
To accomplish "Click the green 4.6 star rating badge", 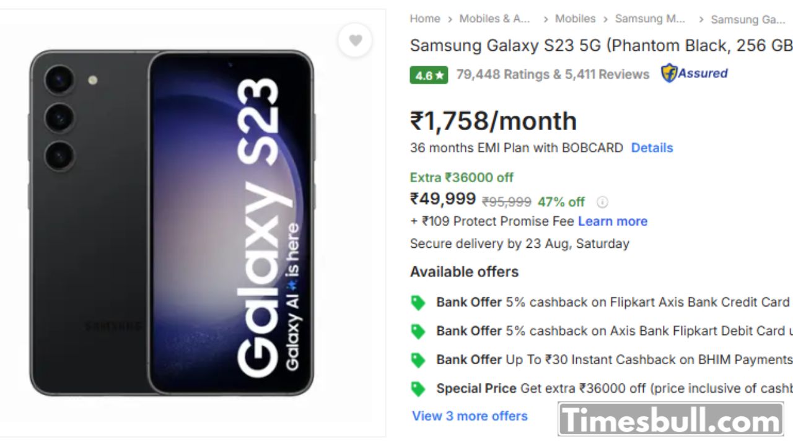I will [428, 75].
